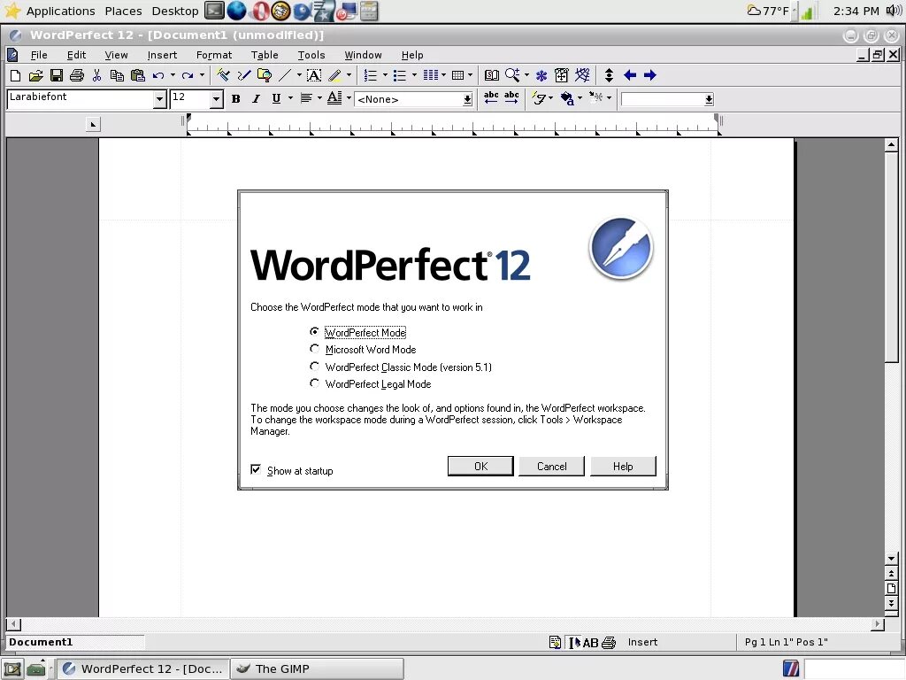Click the QuickFormat paint roller icon
906x680 pixels.
(x=223, y=75)
